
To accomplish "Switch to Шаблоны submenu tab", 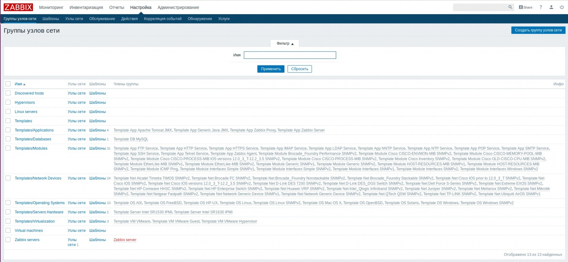I will (51, 19).
